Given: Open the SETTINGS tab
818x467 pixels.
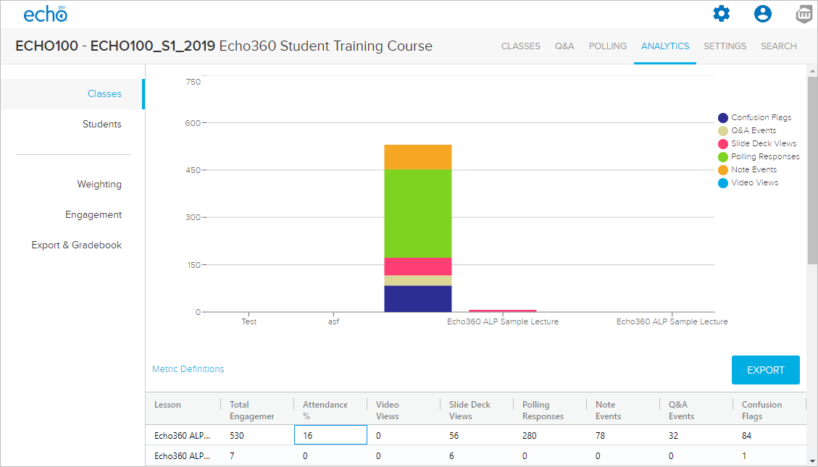Looking at the screenshot, I should [x=725, y=46].
